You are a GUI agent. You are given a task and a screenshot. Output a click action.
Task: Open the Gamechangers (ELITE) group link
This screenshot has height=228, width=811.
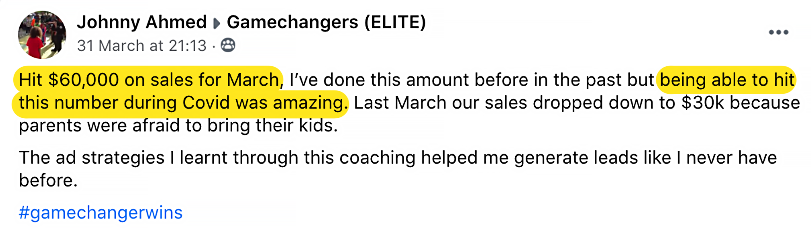(x=326, y=22)
